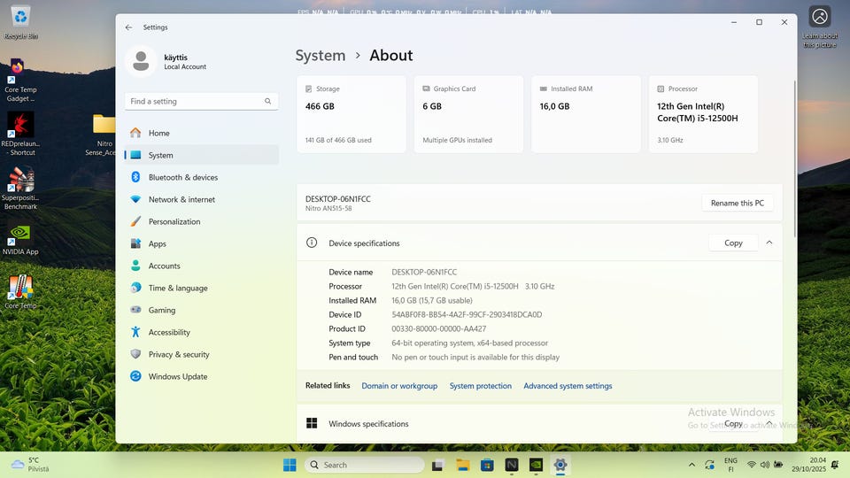Screen dimensions: 850x478
Task: Click the NVIDIA icon in the taskbar
Action: (x=536, y=465)
